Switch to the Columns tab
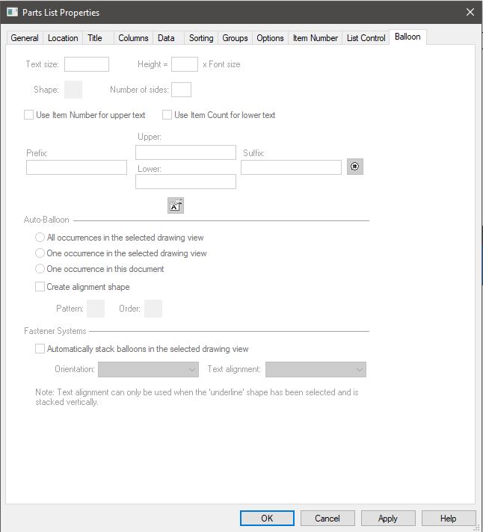Screen dimensions: 483x532 pos(133,38)
